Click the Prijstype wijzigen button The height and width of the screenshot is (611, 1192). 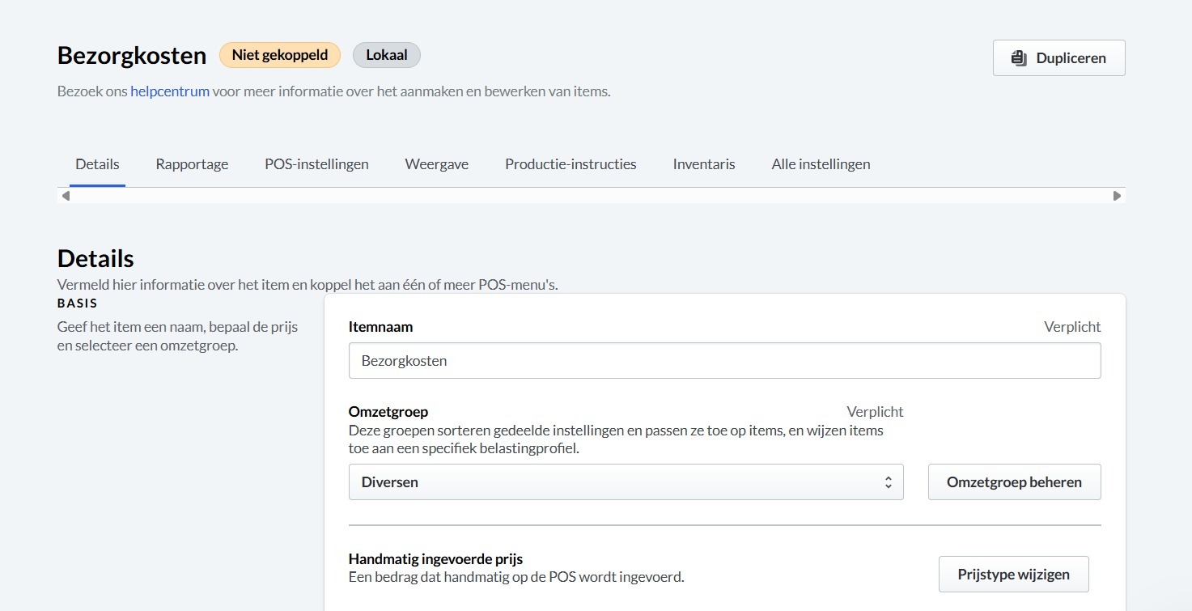click(1013, 575)
